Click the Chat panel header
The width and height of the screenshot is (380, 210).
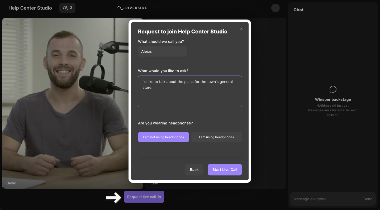tap(298, 10)
